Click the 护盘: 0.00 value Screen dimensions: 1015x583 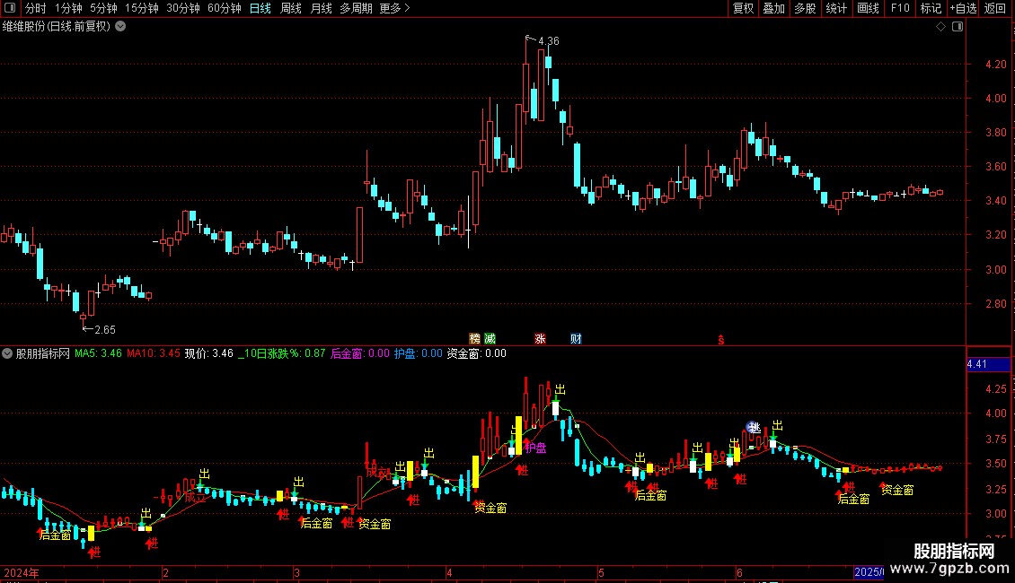pyautogui.click(x=419, y=353)
